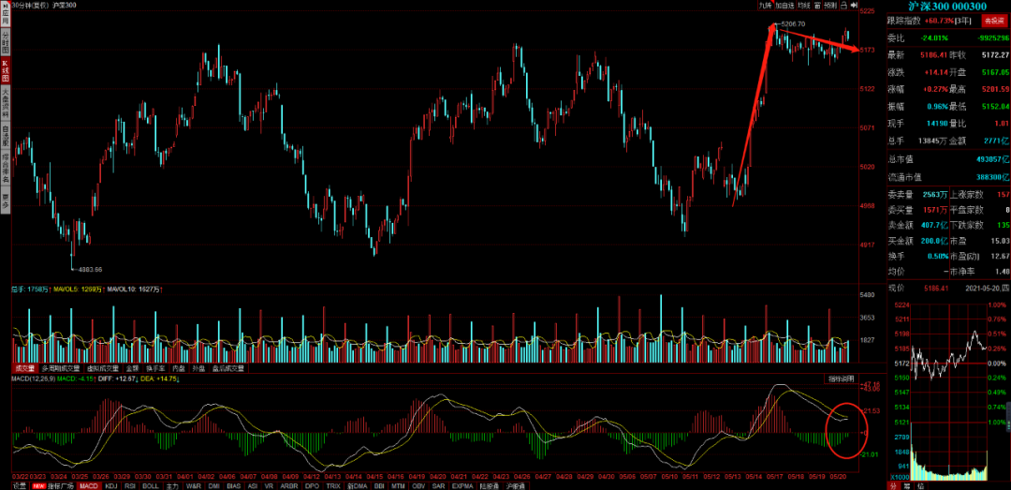Open 综合排名 sidebar tab

6,170
